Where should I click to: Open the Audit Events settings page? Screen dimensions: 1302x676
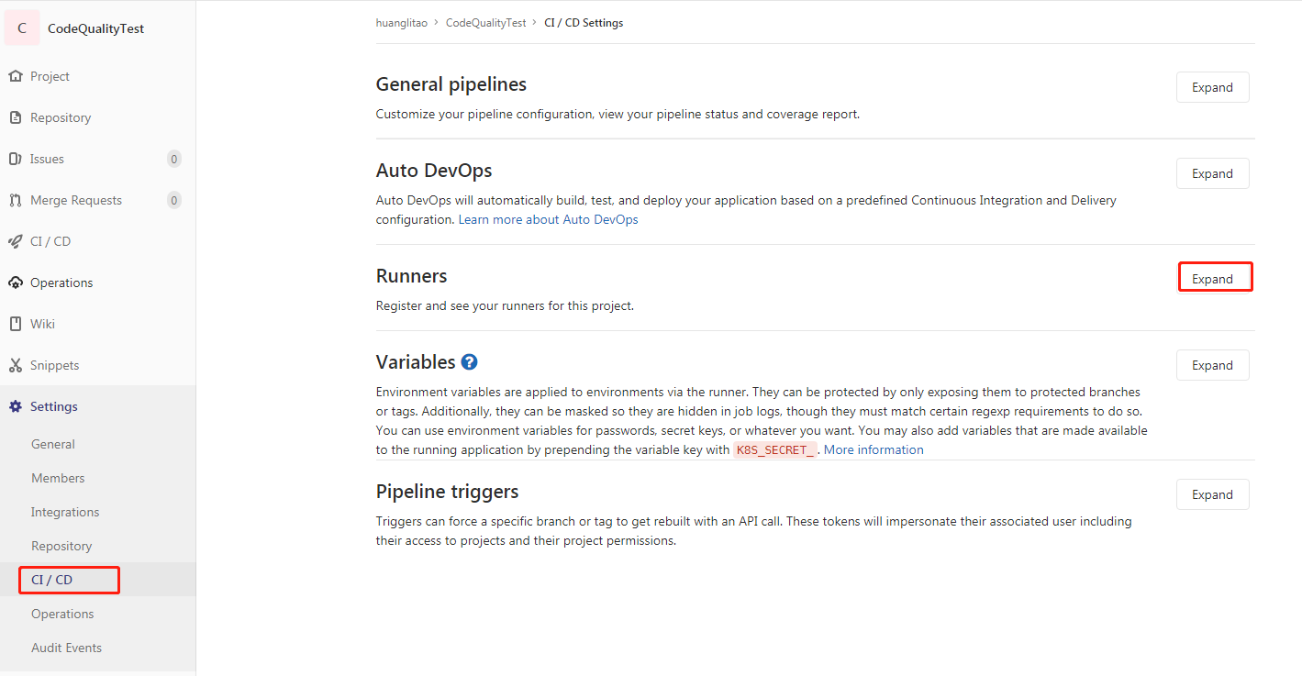[66, 648]
